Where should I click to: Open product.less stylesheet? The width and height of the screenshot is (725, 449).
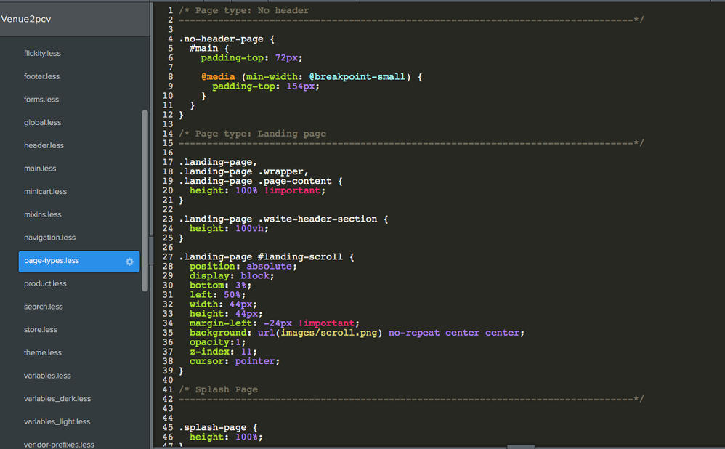(x=45, y=283)
